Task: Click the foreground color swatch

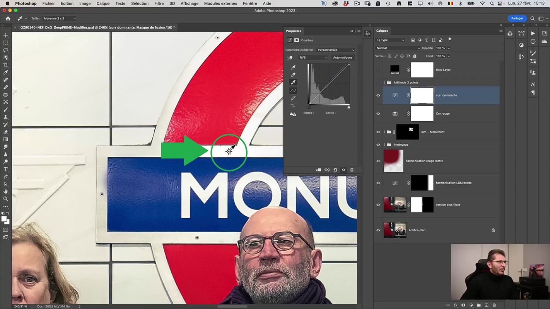Action: (4, 219)
